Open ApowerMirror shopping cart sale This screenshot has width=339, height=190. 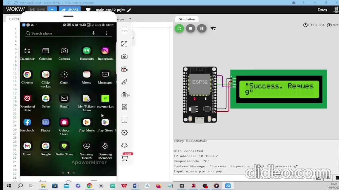(x=124, y=158)
